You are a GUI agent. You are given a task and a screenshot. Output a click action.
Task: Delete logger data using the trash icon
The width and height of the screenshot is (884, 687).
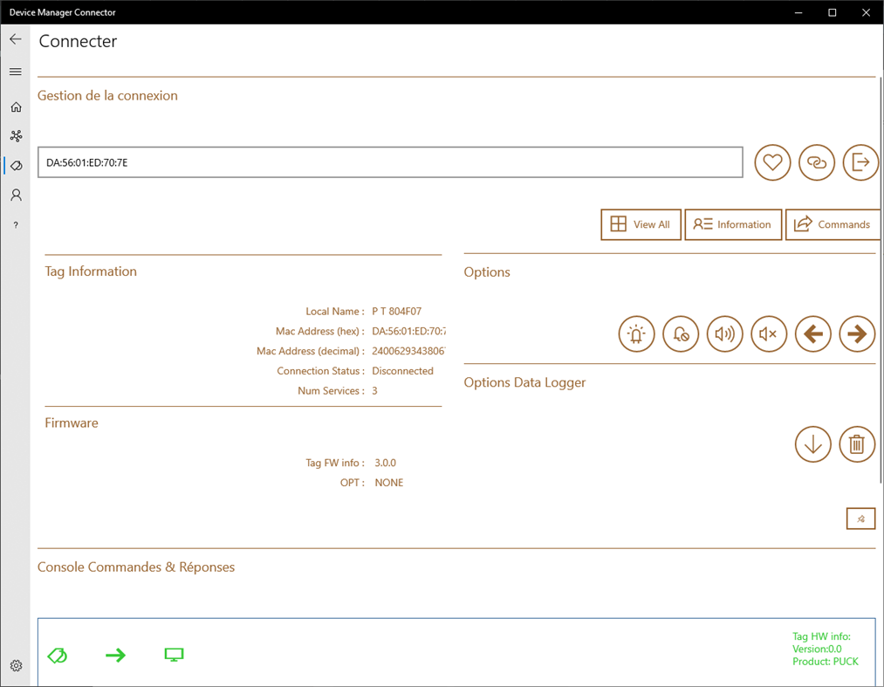pos(856,444)
